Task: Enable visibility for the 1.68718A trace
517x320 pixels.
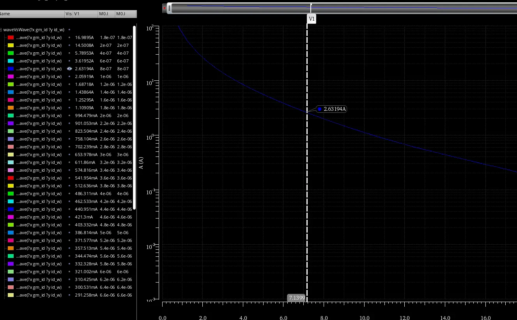Action: click(x=69, y=84)
